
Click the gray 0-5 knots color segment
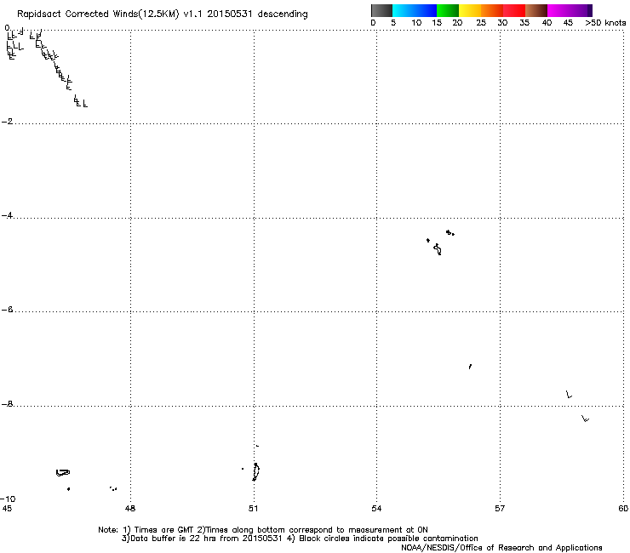tap(381, 10)
